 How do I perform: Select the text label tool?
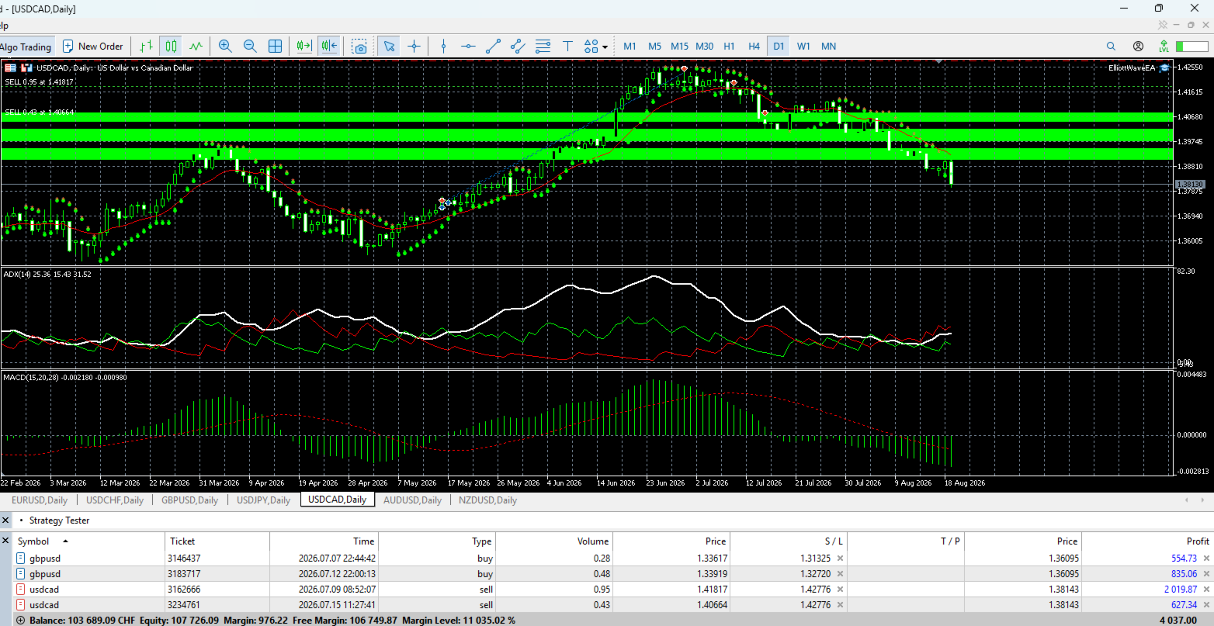tap(567, 47)
